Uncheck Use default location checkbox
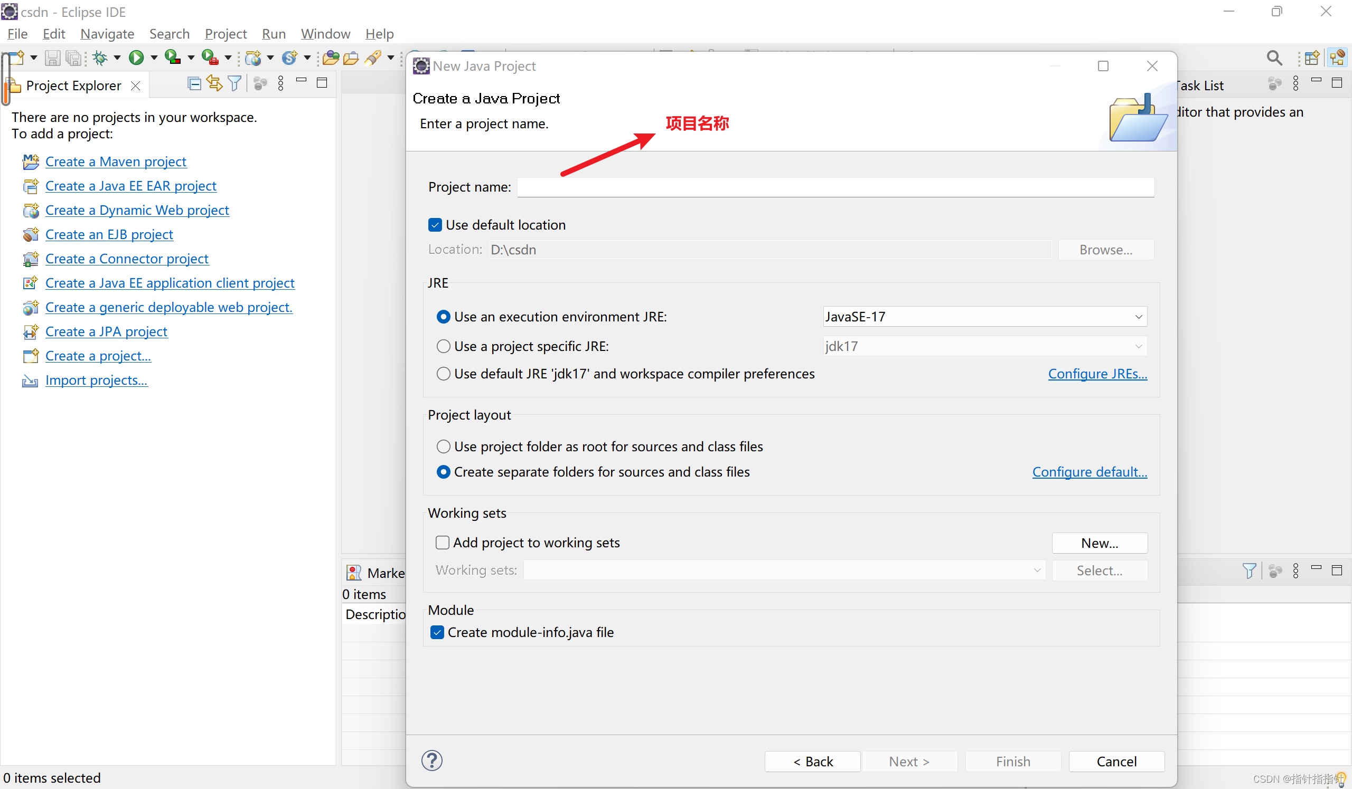Image resolution: width=1352 pixels, height=789 pixels. (x=435, y=225)
